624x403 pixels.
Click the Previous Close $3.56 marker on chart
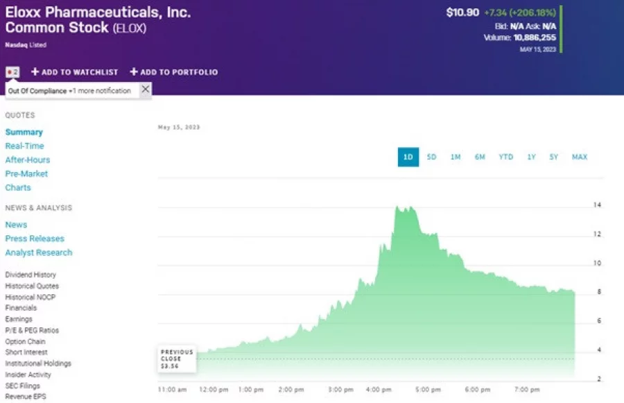176,357
